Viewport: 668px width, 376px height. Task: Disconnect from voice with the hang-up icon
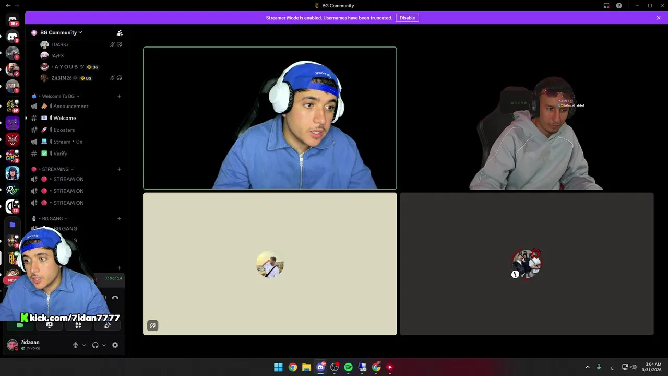click(x=115, y=298)
